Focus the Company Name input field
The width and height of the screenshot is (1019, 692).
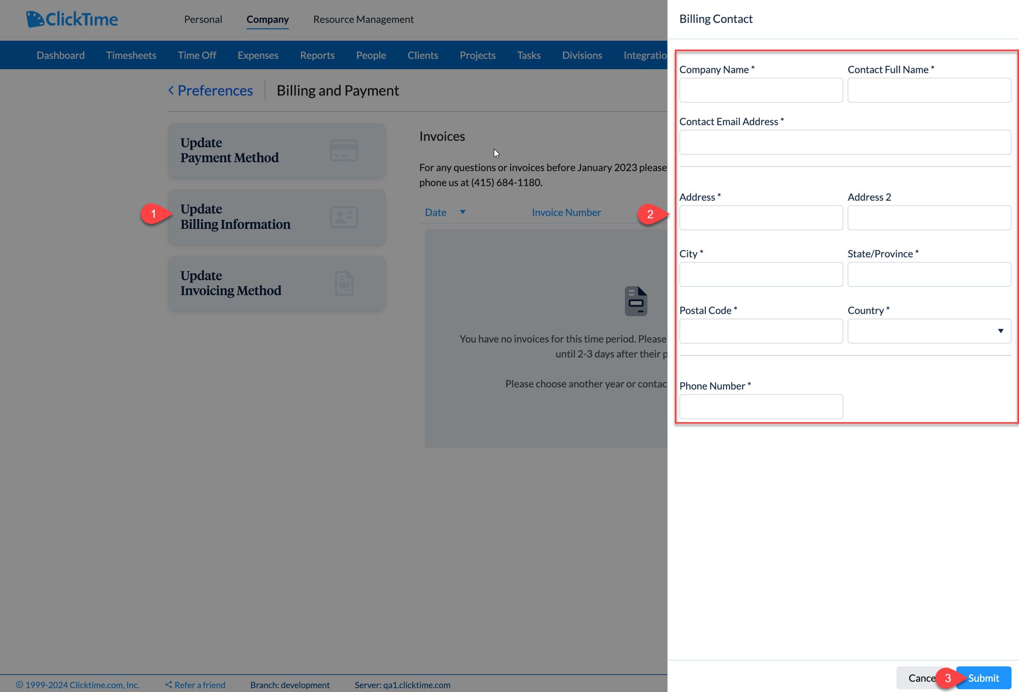coord(761,90)
